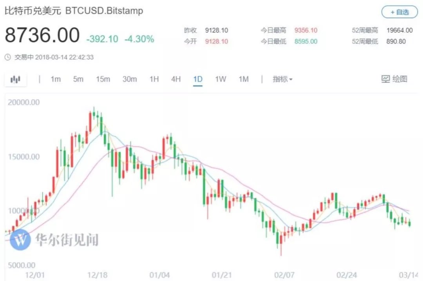Click the drawing tool icon

pyautogui.click(x=386, y=79)
